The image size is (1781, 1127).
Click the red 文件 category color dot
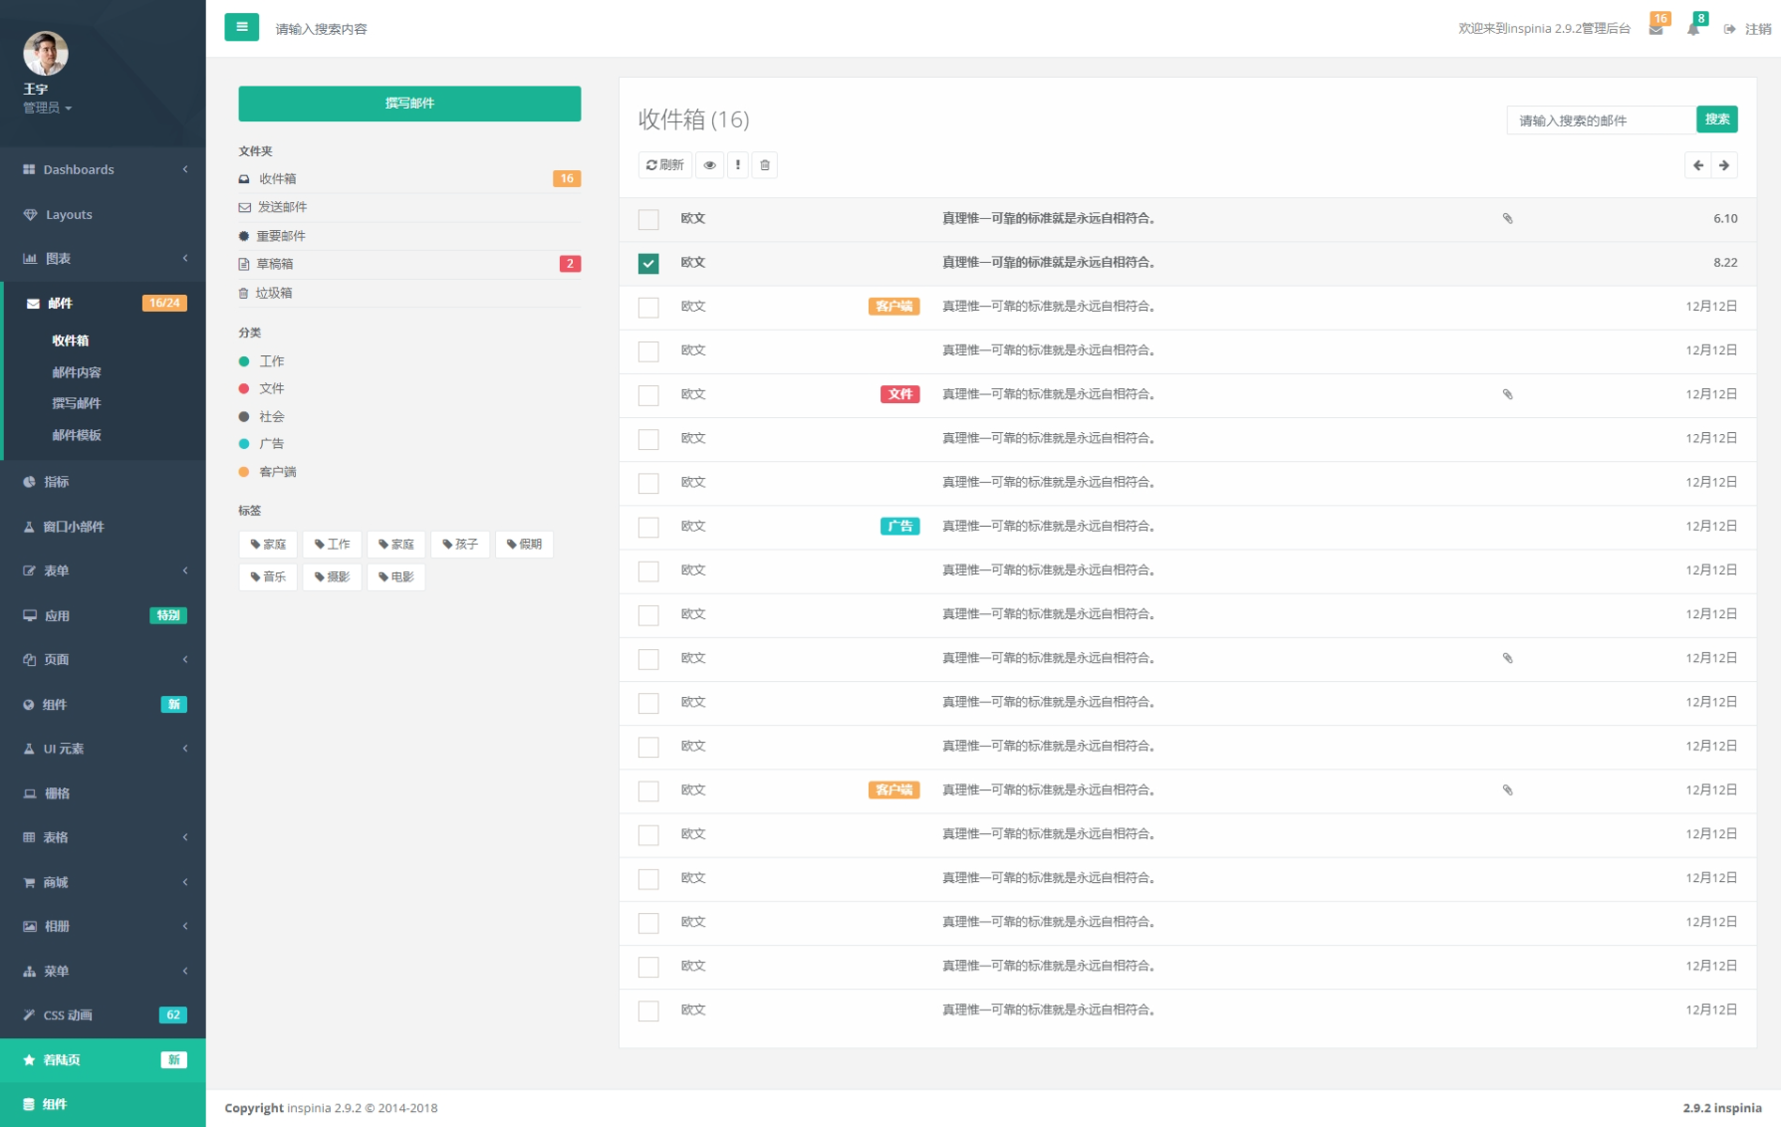(244, 388)
